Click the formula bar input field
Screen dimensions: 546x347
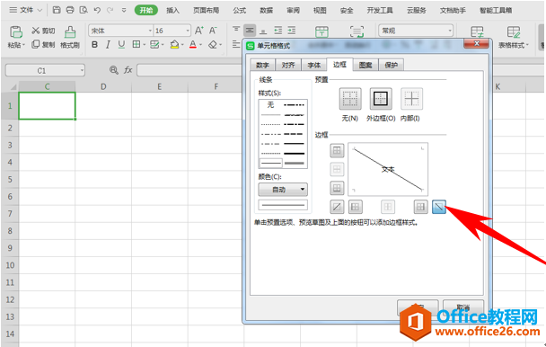pos(189,70)
